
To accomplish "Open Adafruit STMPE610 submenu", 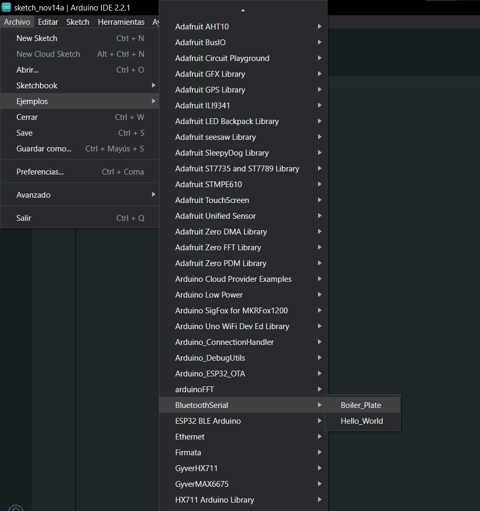I will point(243,185).
